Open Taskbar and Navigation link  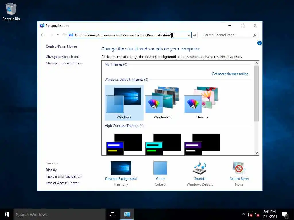coord(63,176)
